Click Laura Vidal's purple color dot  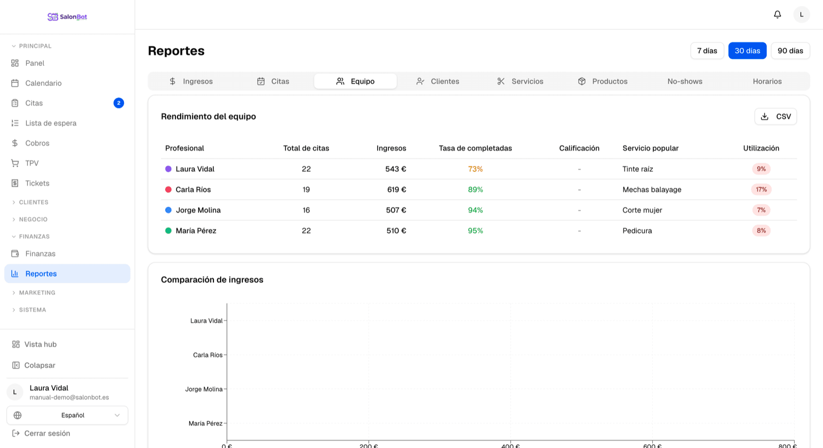pyautogui.click(x=168, y=169)
